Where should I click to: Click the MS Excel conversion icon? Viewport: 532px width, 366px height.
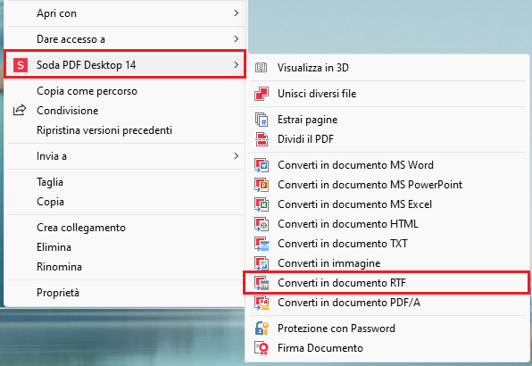(x=262, y=204)
